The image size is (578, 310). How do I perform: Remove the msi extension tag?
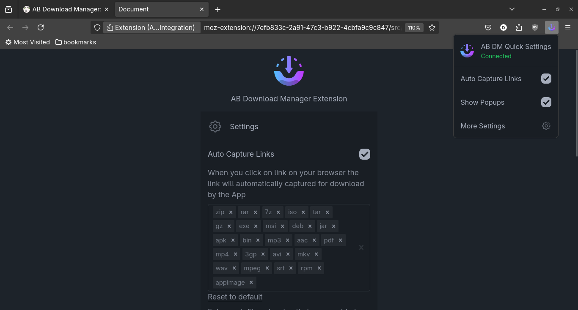(x=282, y=226)
